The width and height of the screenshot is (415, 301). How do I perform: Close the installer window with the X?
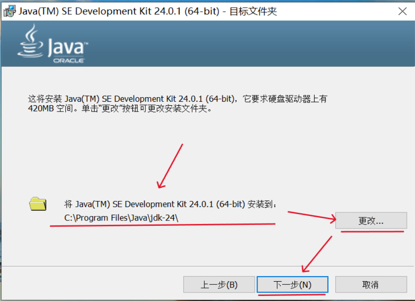pos(403,11)
